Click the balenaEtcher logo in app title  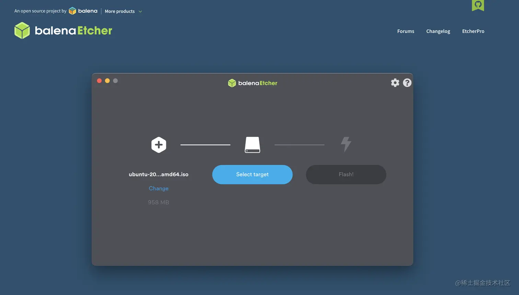(x=253, y=83)
